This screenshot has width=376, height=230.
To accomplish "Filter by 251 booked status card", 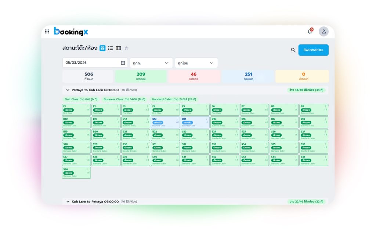I will point(248,76).
